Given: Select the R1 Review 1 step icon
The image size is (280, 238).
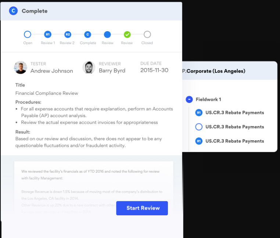Looking at the screenshot, I should [x=48, y=34].
